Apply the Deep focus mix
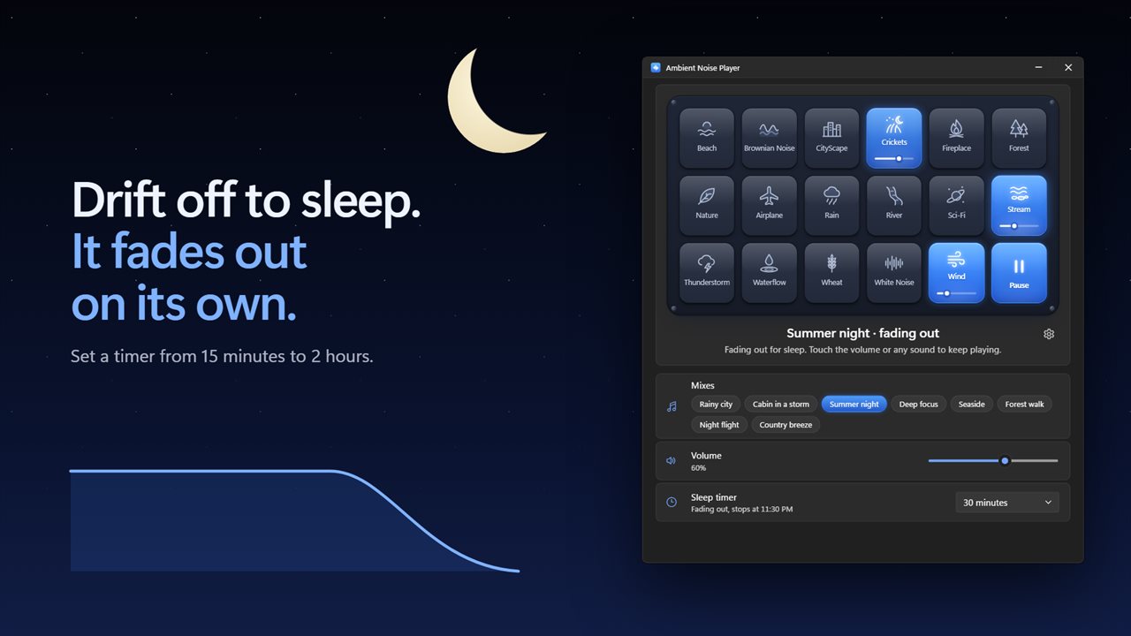The image size is (1131, 636). click(919, 404)
